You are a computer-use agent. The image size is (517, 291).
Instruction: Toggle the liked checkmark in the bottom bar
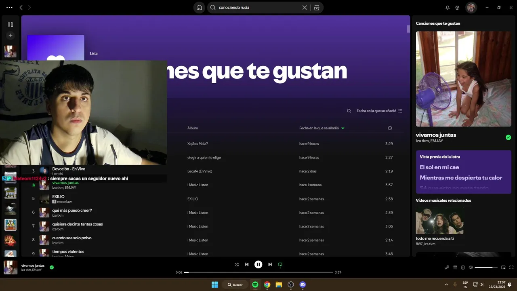point(52,267)
